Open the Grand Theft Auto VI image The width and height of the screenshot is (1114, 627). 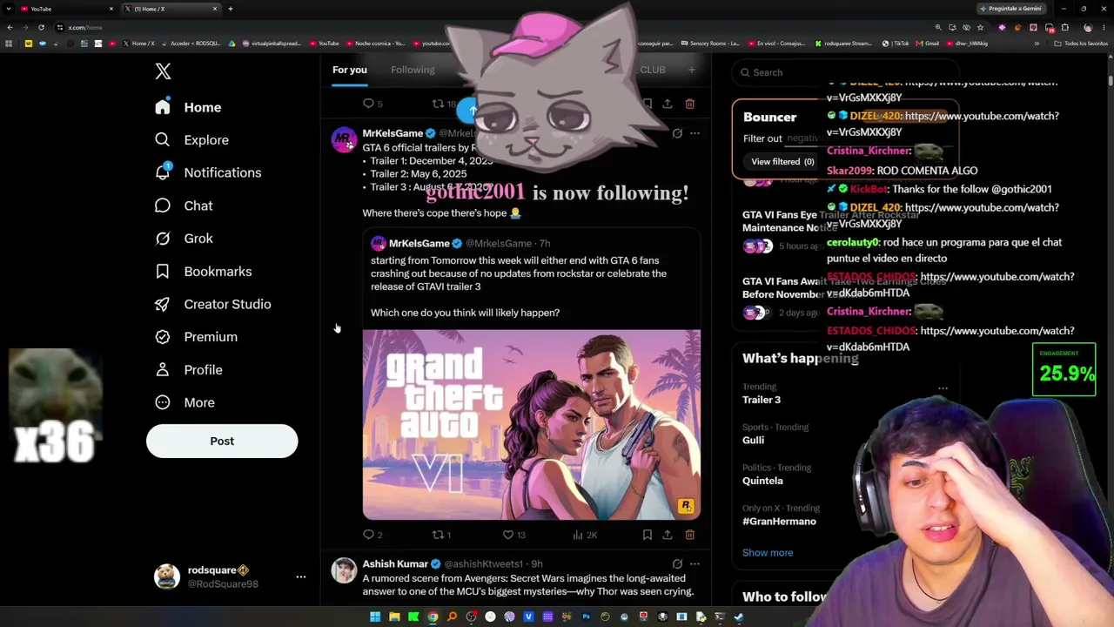tap(531, 424)
